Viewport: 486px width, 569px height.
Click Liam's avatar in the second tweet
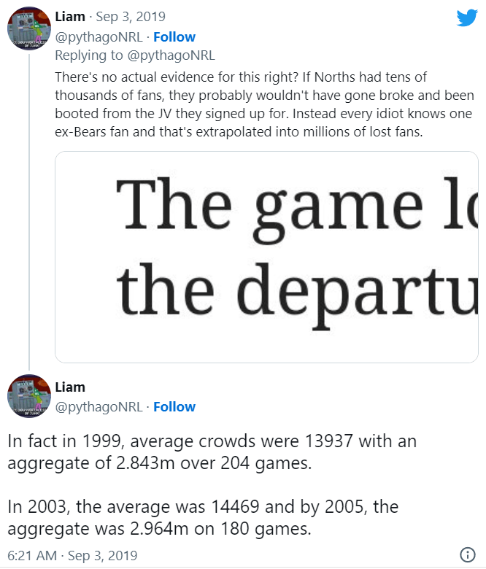28,400
